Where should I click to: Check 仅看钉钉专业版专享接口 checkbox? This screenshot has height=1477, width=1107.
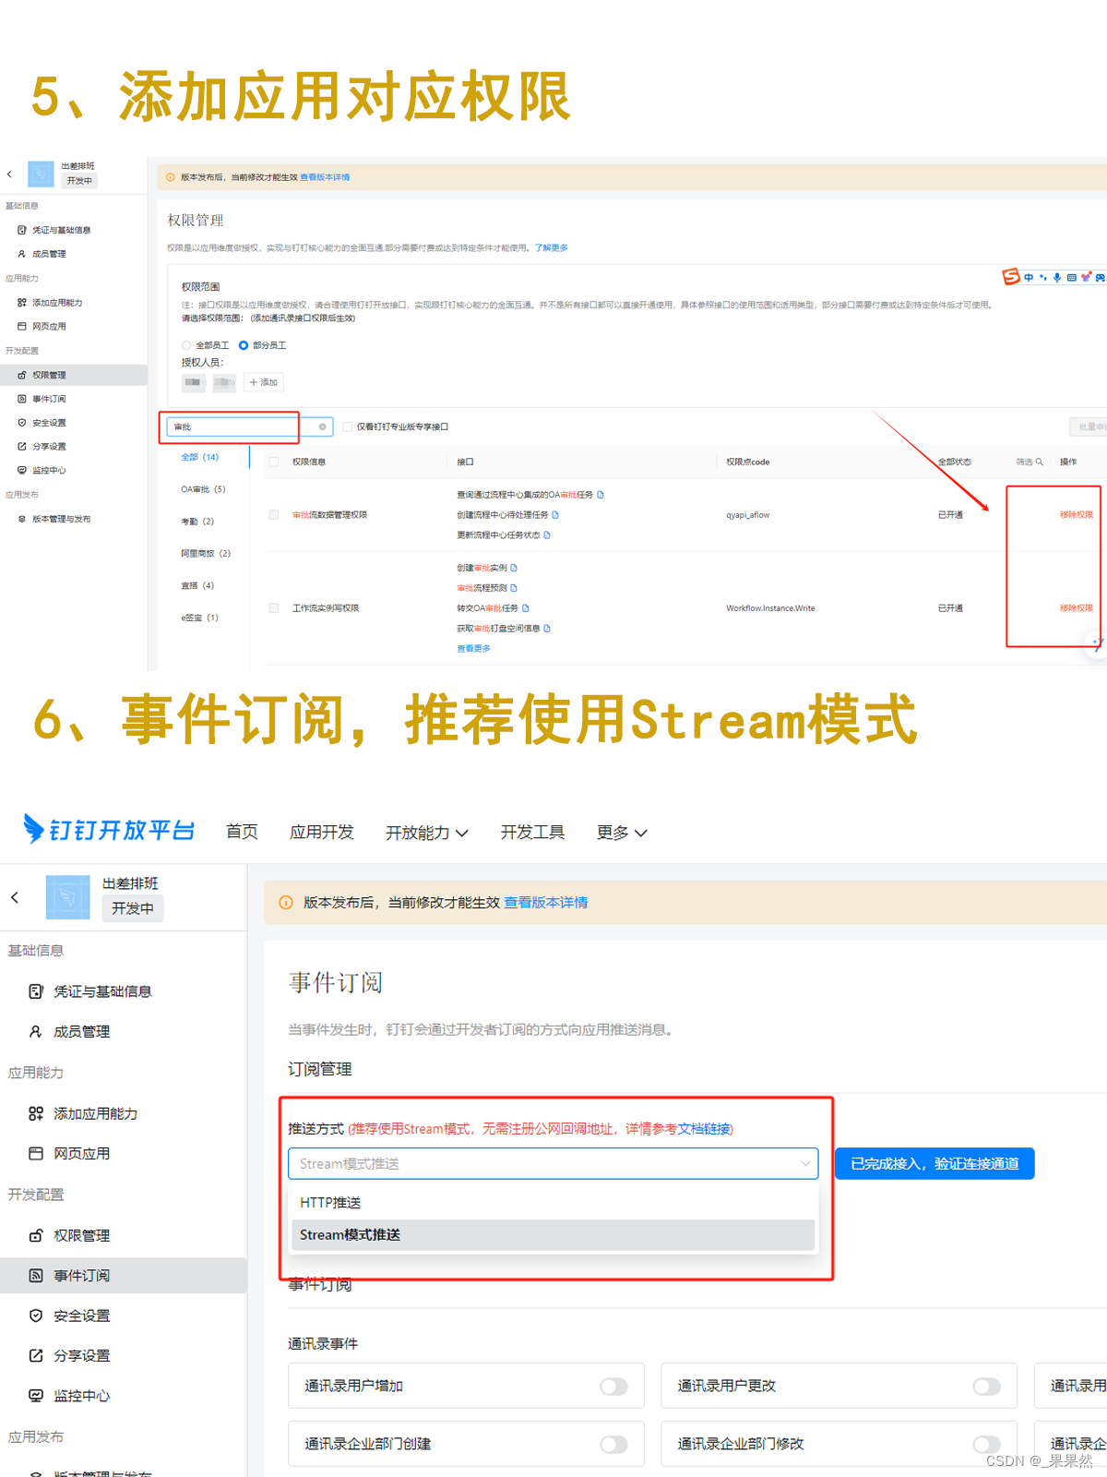click(348, 426)
